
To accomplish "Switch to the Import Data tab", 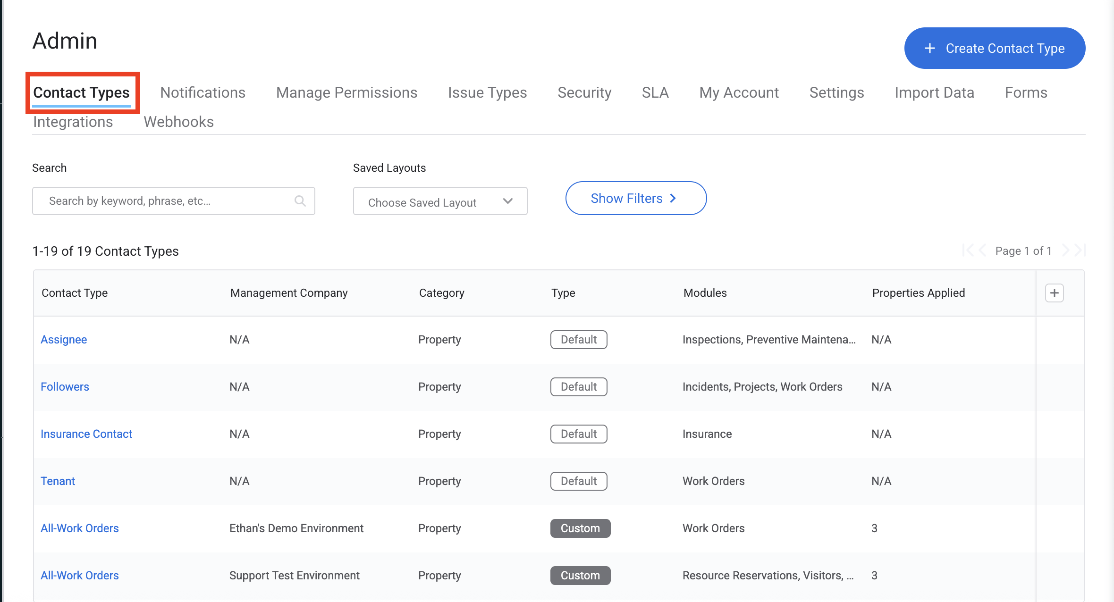I will click(x=935, y=92).
